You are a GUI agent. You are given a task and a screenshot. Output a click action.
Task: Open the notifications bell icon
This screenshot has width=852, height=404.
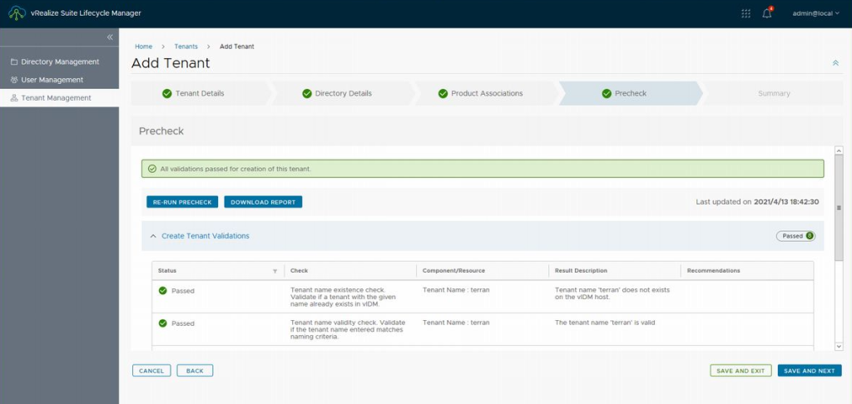click(x=767, y=13)
